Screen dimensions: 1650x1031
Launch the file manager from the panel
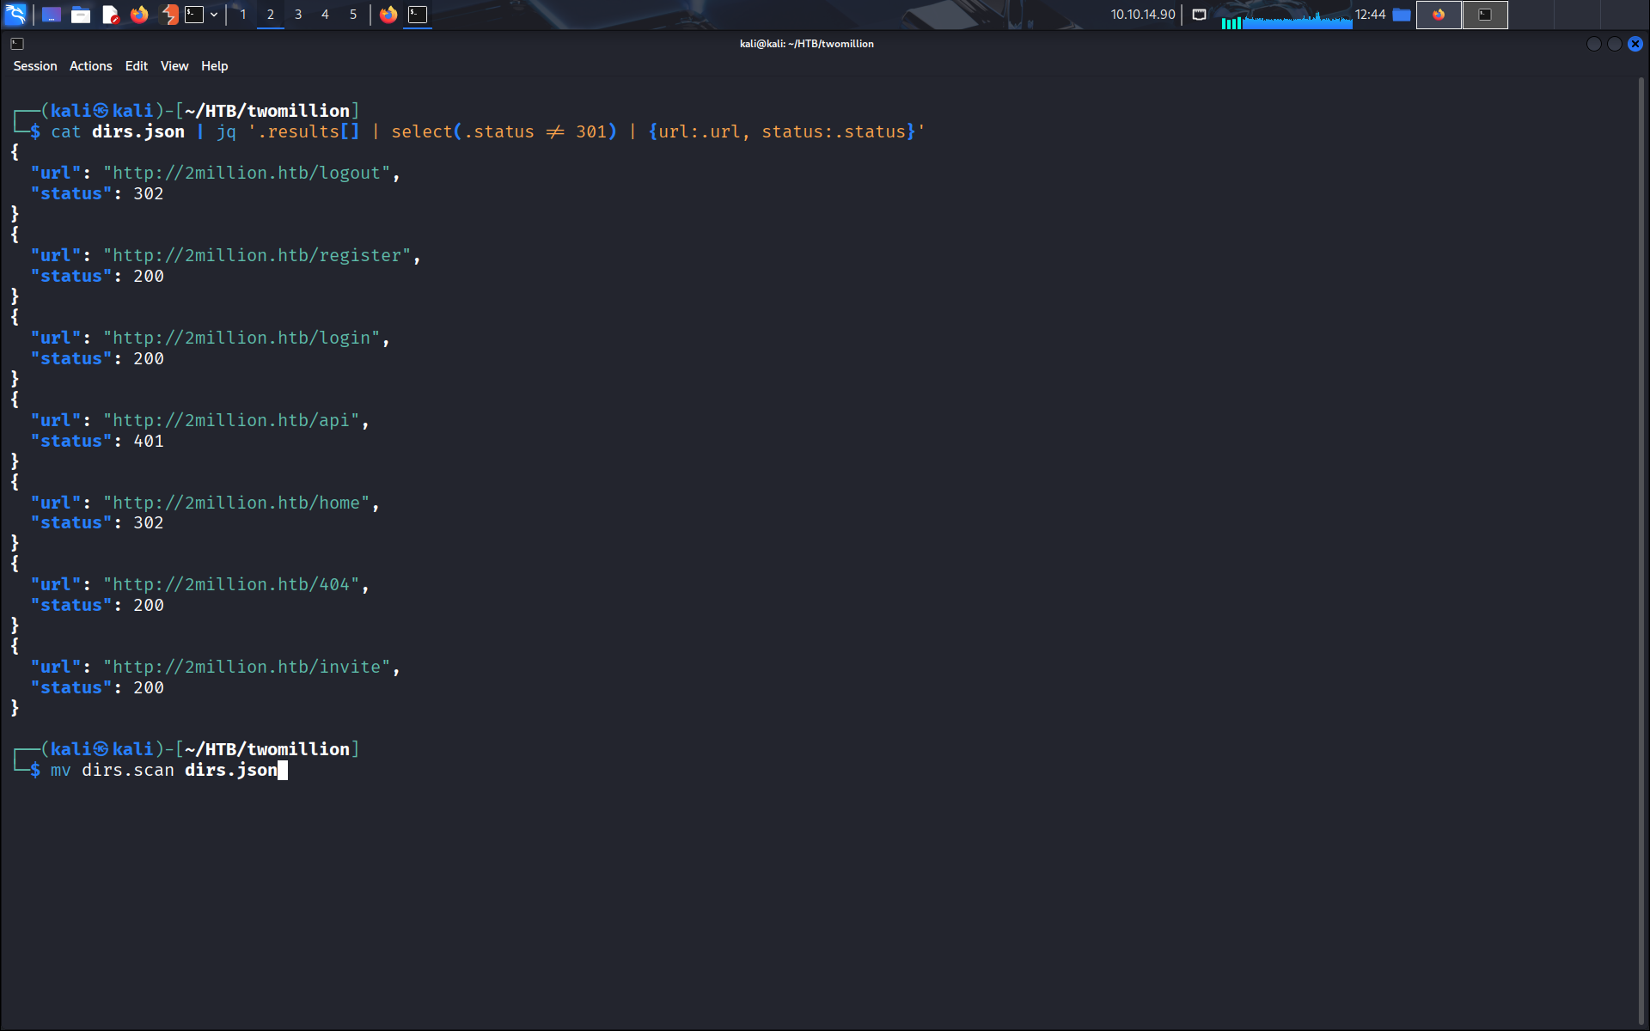[x=81, y=14]
